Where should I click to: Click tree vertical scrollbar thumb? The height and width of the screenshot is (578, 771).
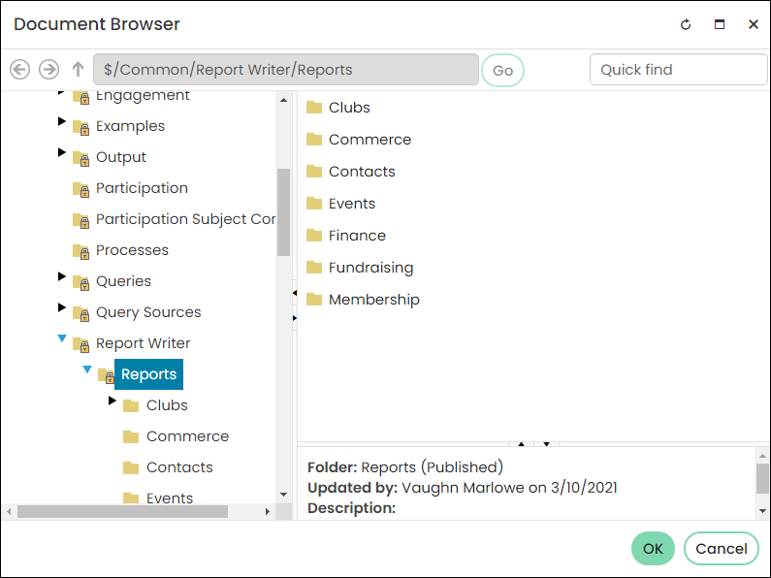pos(283,212)
